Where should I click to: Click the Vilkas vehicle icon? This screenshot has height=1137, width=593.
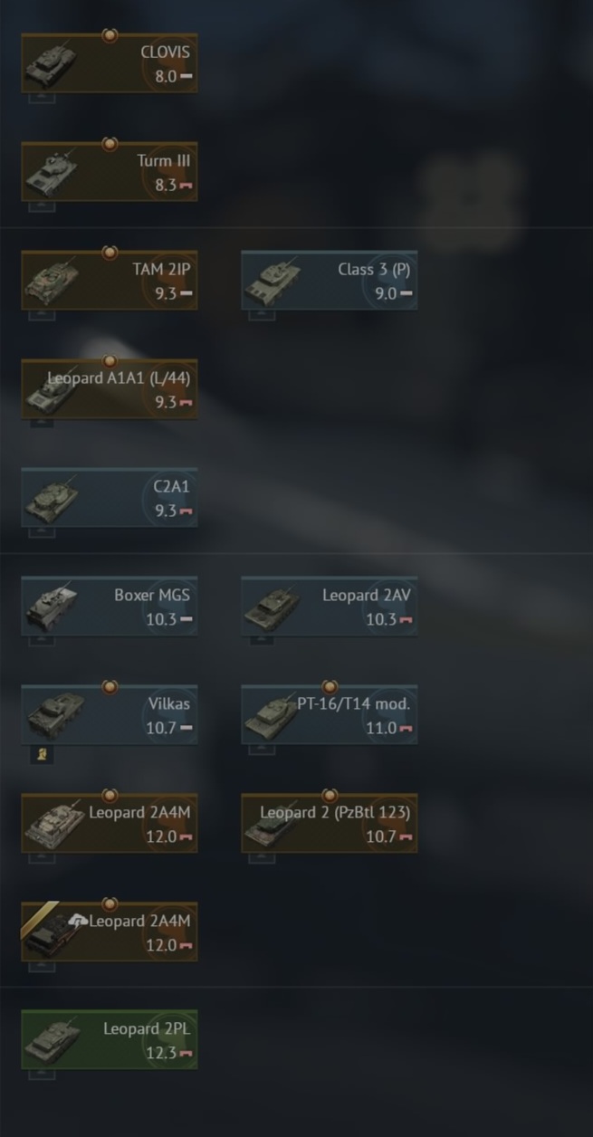pos(54,716)
